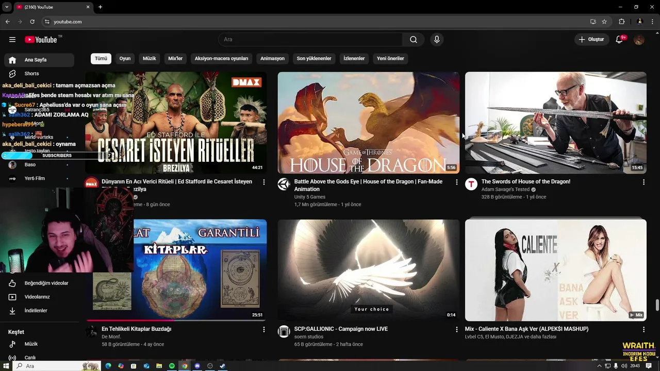
Task: Open the Unity 5 Games channel avatar
Action: click(284, 184)
